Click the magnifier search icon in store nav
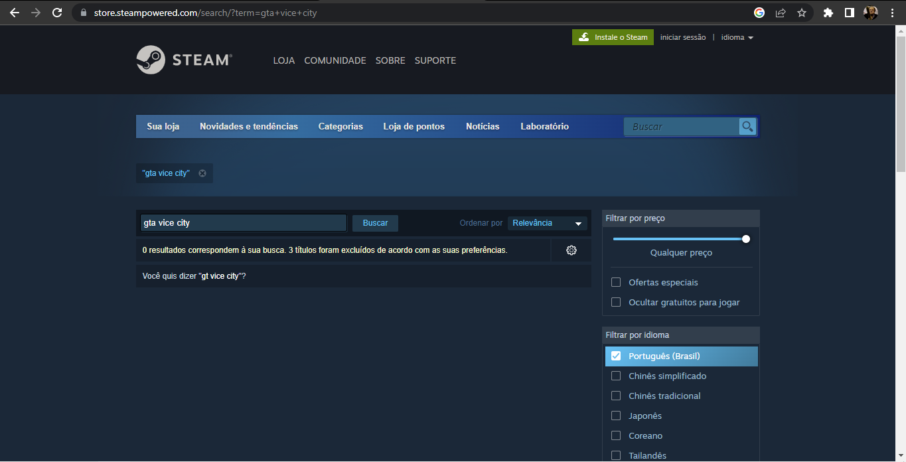906x462 pixels. (748, 127)
